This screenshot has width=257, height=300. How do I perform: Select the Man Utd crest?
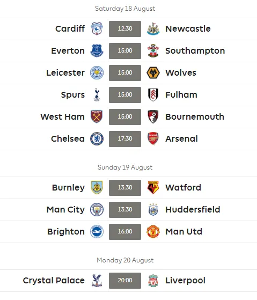coord(153,231)
